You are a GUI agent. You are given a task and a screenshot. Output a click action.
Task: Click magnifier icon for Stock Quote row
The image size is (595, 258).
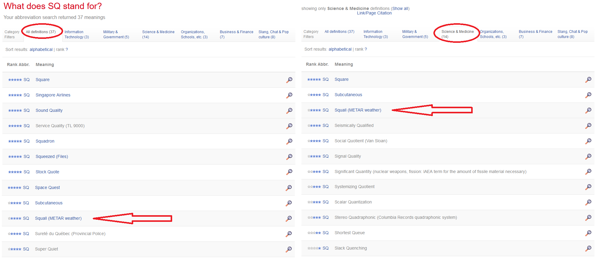click(x=289, y=172)
